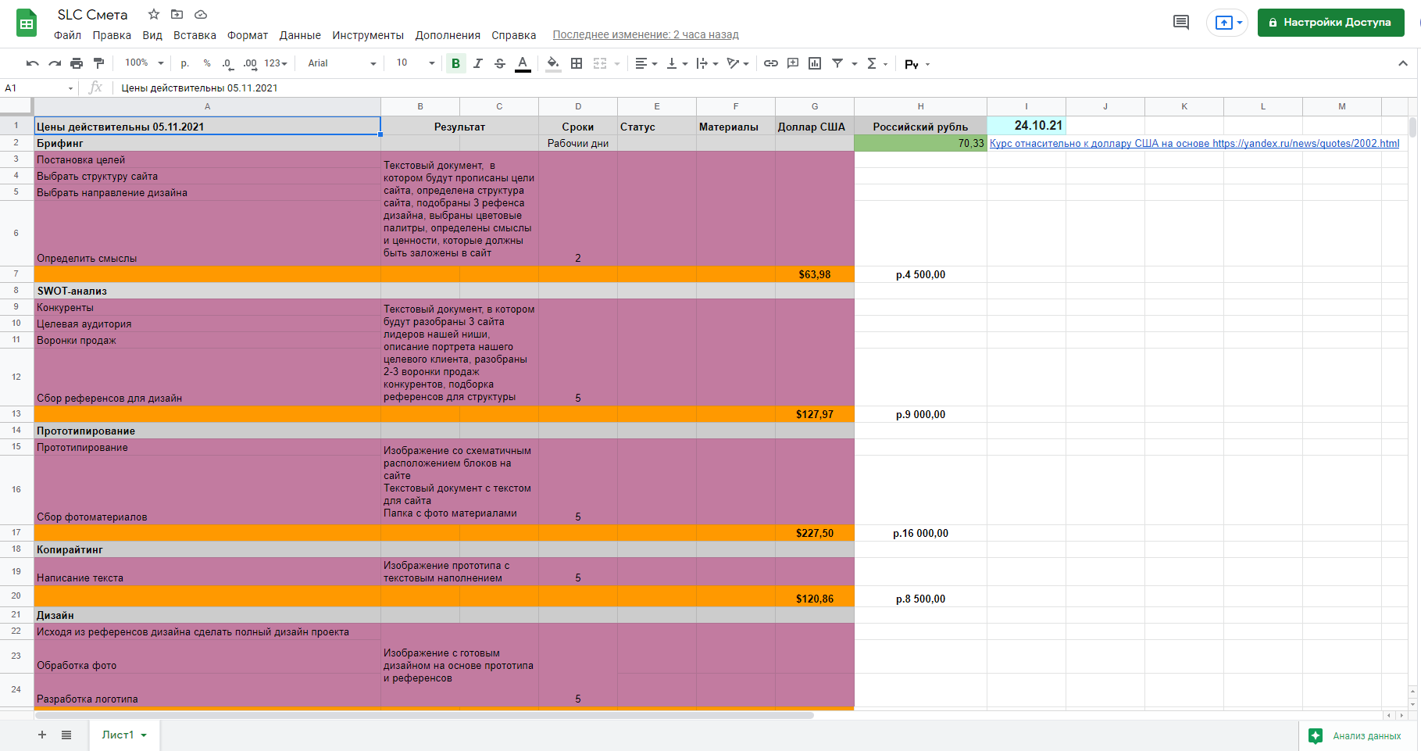Open the Файл menu
This screenshot has height=751, width=1421.
click(67, 35)
